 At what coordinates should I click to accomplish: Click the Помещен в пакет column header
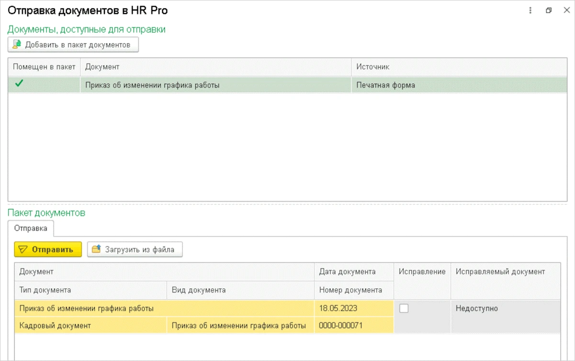point(44,67)
